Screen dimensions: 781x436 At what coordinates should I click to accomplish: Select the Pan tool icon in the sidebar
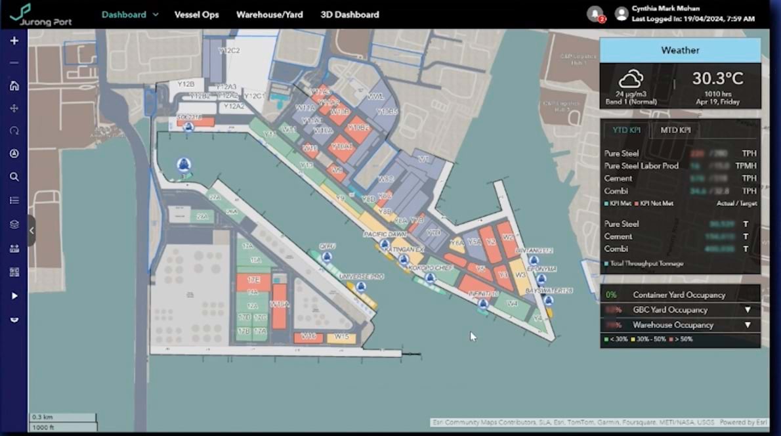tap(14, 108)
